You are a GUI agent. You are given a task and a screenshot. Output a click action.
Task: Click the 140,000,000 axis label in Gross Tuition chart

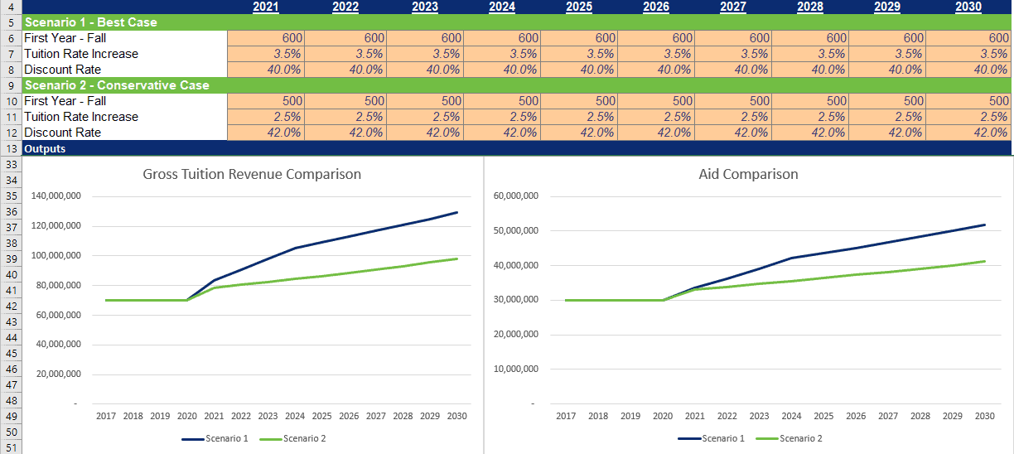point(56,196)
